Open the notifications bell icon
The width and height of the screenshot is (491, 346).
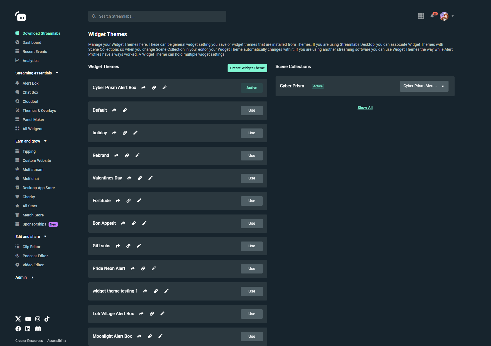(432, 16)
